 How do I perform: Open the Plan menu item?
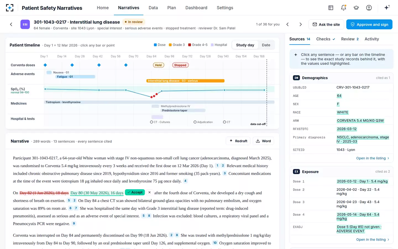pos(172,8)
